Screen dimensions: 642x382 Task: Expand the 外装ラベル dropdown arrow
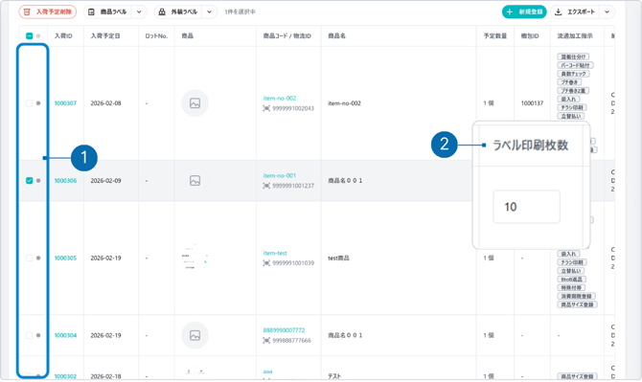(210, 11)
